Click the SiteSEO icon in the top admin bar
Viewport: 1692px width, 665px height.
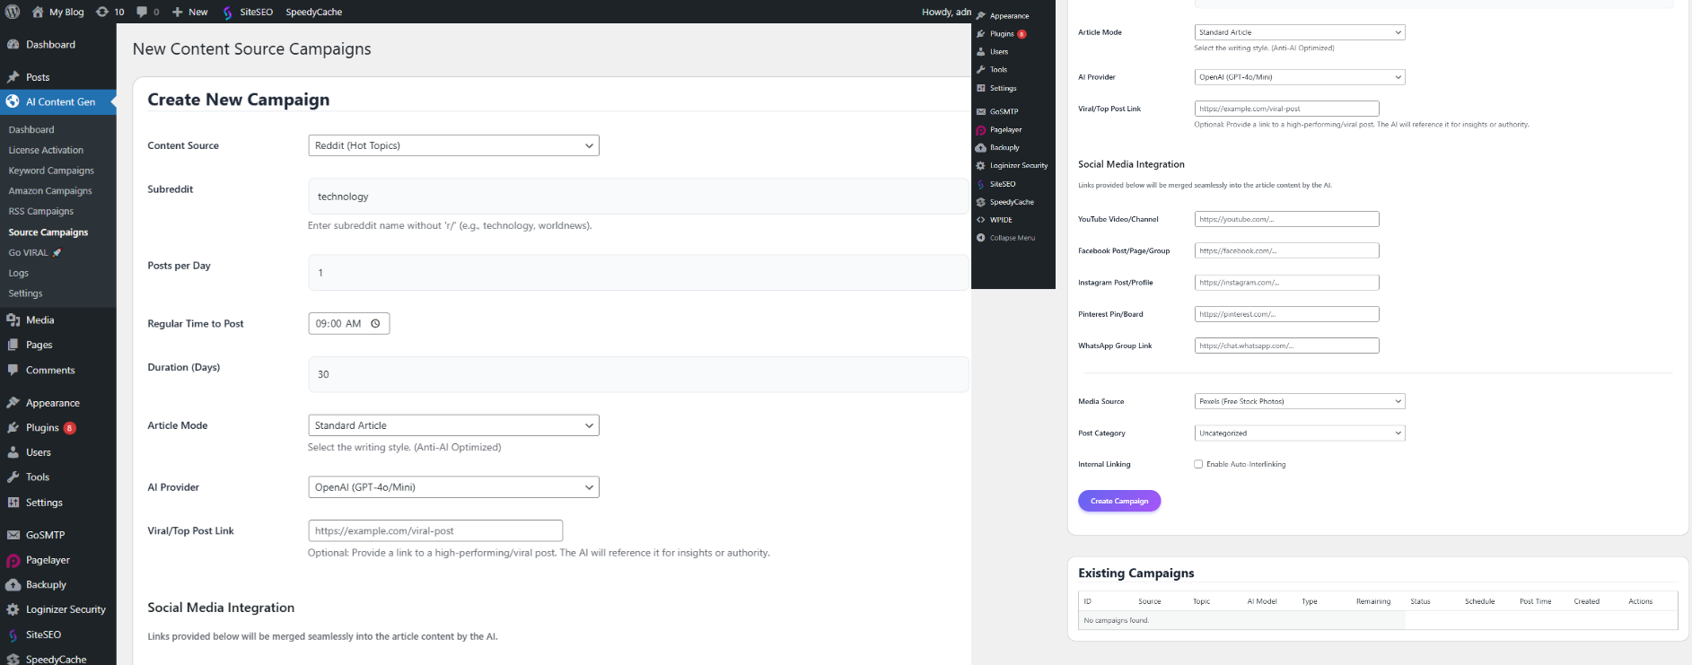[228, 13]
